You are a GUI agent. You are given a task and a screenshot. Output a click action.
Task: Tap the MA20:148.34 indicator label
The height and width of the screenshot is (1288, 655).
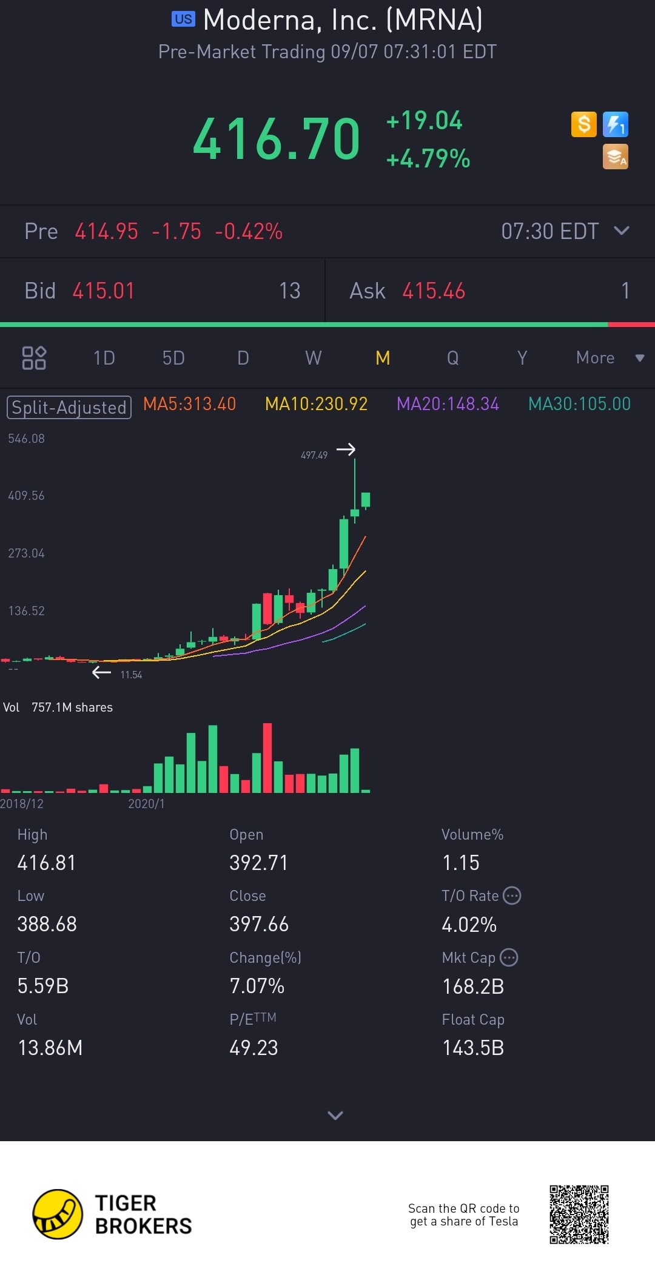pyautogui.click(x=448, y=404)
